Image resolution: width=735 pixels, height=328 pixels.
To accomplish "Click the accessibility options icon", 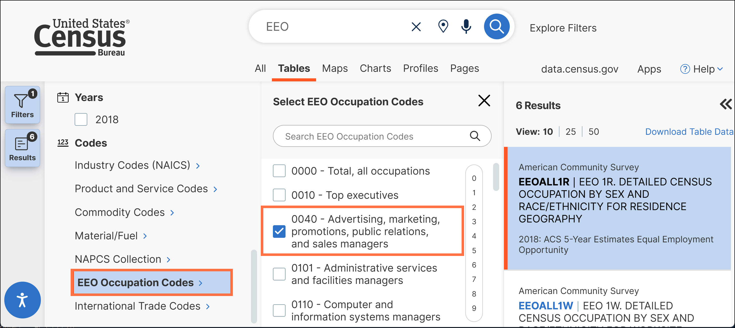I will coord(22,300).
